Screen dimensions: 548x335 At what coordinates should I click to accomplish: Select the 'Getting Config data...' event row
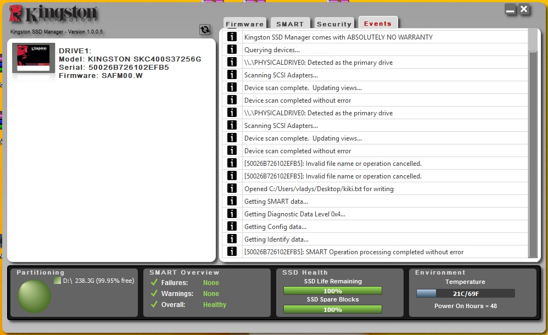(375, 227)
